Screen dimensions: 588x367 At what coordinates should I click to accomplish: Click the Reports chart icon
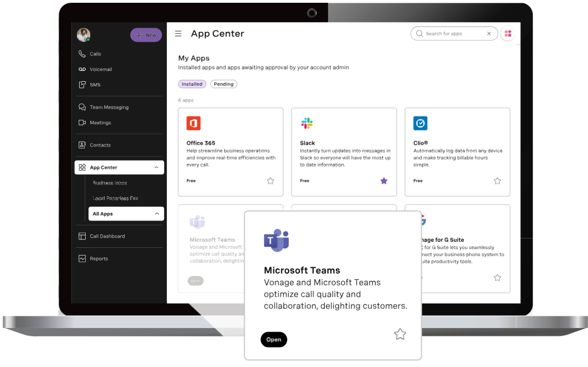point(82,259)
